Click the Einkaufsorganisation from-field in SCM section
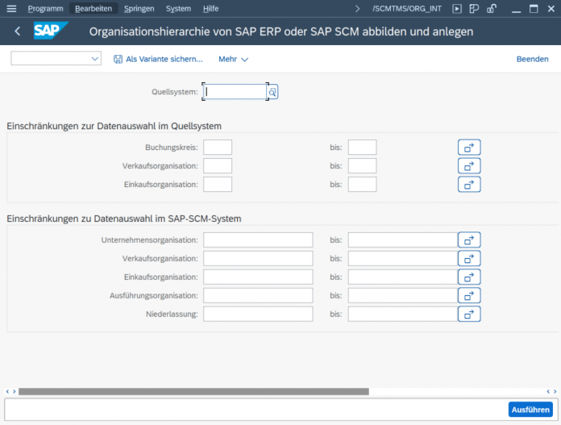Screen dimensions: 561x425 pyautogui.click(x=258, y=277)
